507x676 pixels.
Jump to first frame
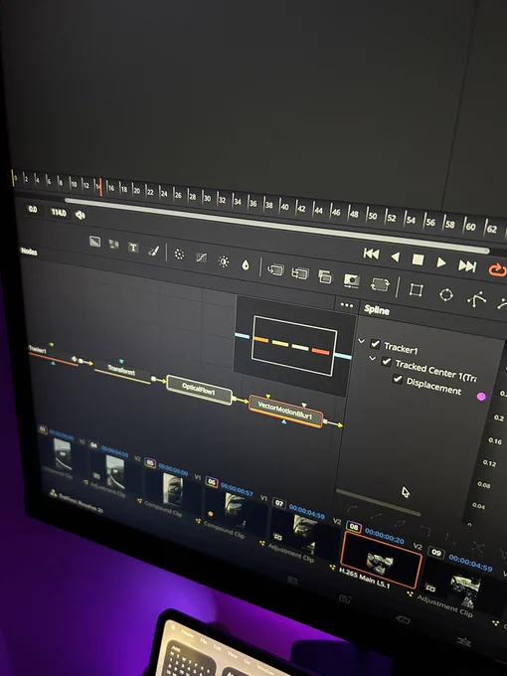[x=371, y=253]
